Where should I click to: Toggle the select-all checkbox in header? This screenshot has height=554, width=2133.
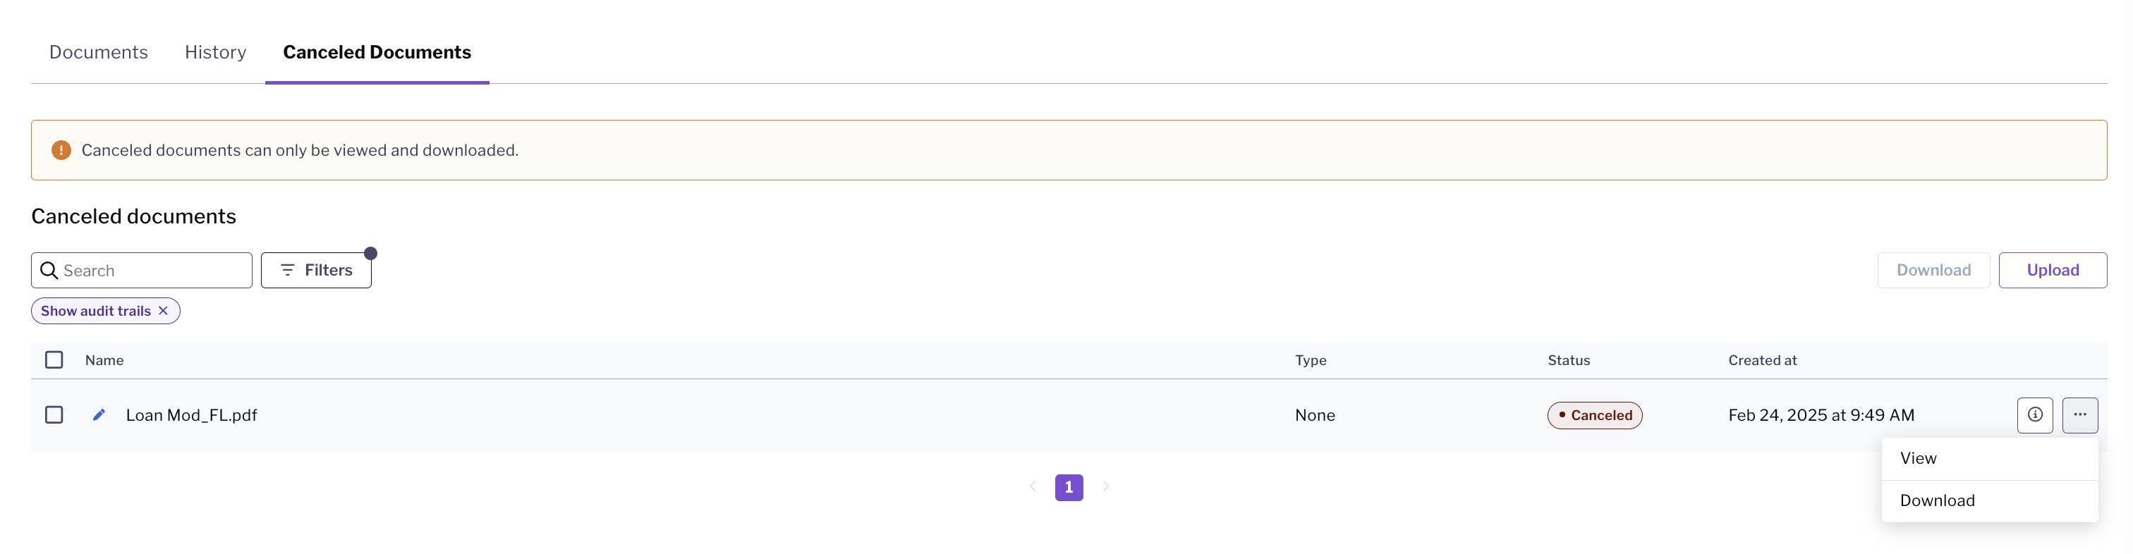pyautogui.click(x=54, y=359)
